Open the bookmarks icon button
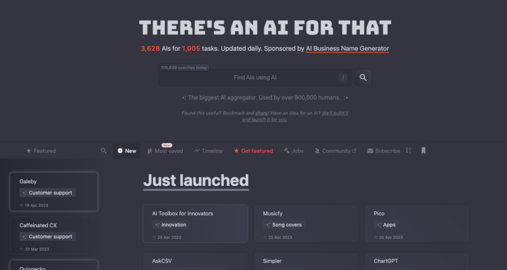The image size is (507, 270). click(423, 150)
